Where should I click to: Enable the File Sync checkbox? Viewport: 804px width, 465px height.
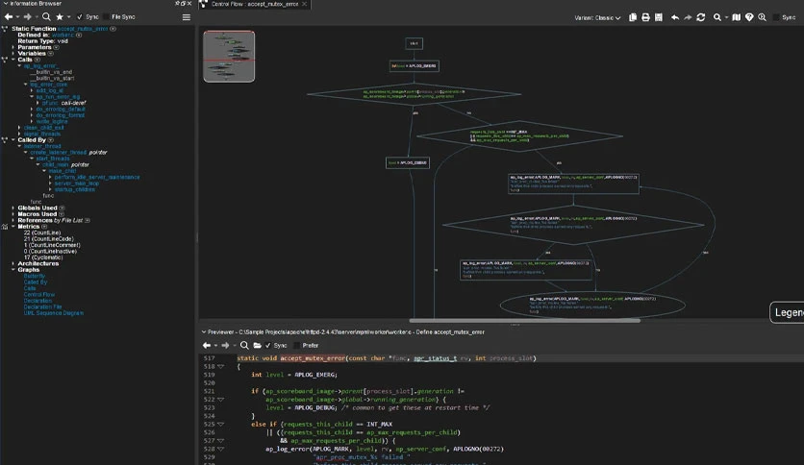click(106, 17)
